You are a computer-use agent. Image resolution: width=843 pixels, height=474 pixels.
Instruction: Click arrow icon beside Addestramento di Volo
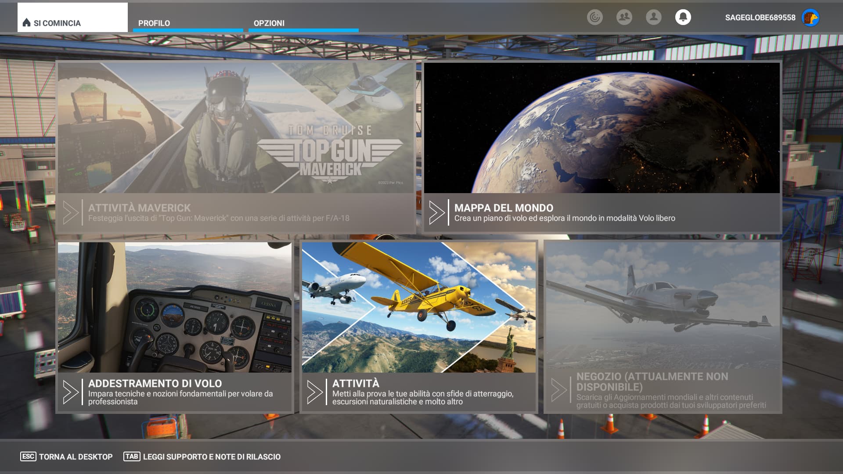point(71,392)
